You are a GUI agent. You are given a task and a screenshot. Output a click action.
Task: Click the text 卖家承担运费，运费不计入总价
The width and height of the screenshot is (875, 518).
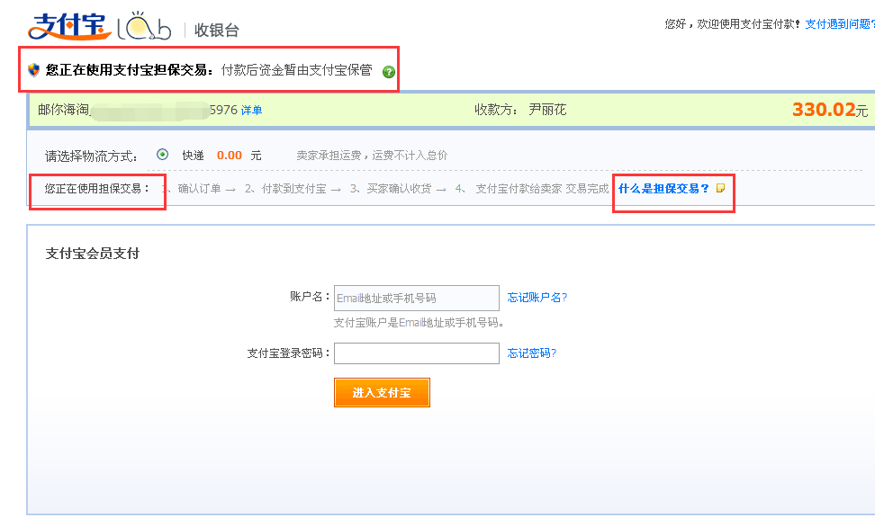372,155
